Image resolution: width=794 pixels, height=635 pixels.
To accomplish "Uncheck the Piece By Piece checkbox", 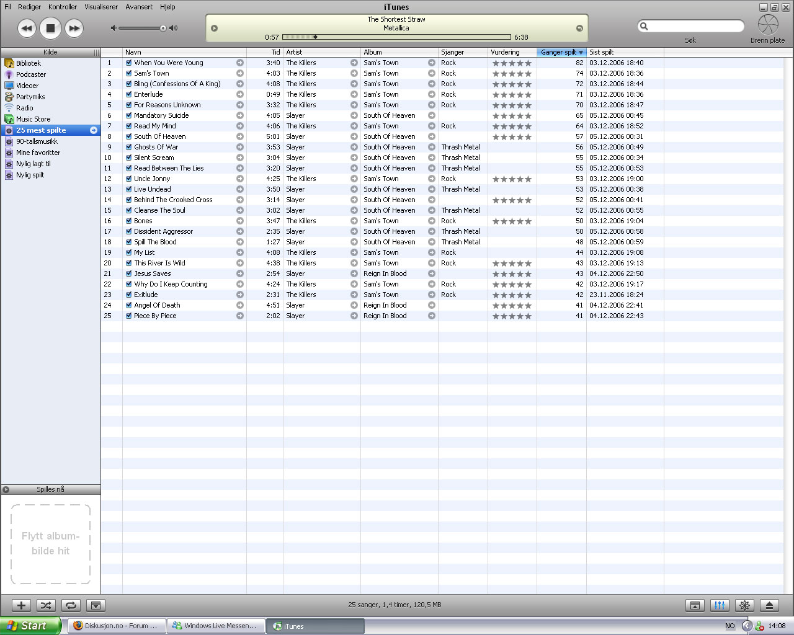I will pyautogui.click(x=128, y=316).
